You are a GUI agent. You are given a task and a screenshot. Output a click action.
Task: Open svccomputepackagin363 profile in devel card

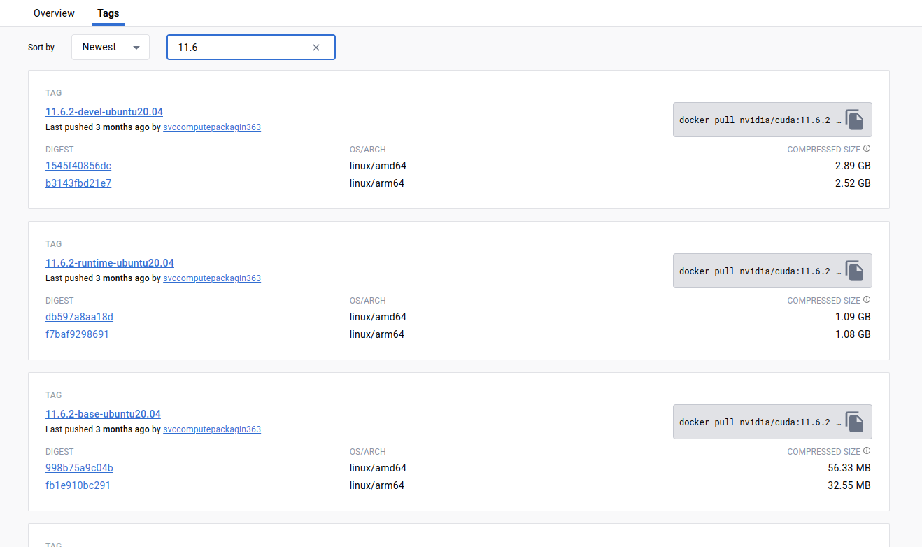pos(212,127)
